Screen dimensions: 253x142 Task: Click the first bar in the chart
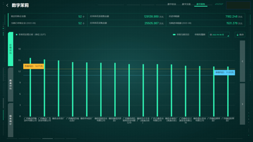30,87
